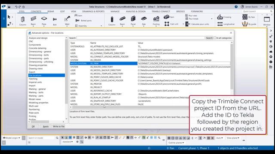Viewport: 275px width, 154px height.
Task: Click the Save icon in title bar
Action: tap(9, 7)
